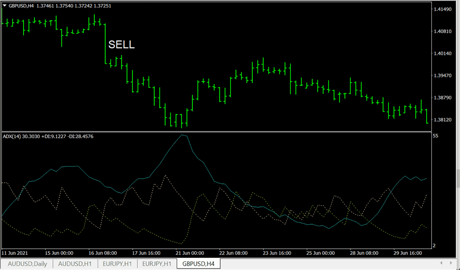Click the 1.41490 price scale value

point(443,9)
